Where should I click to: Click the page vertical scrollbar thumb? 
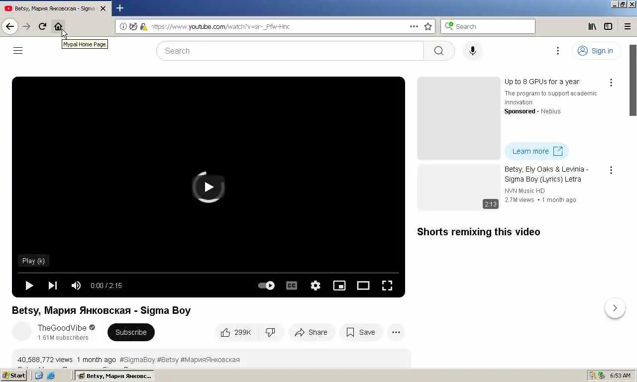click(633, 80)
